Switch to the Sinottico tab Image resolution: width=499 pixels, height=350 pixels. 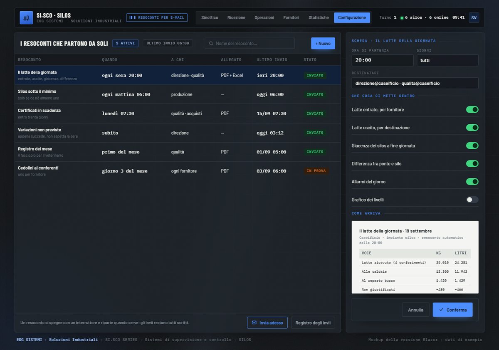[x=210, y=17]
